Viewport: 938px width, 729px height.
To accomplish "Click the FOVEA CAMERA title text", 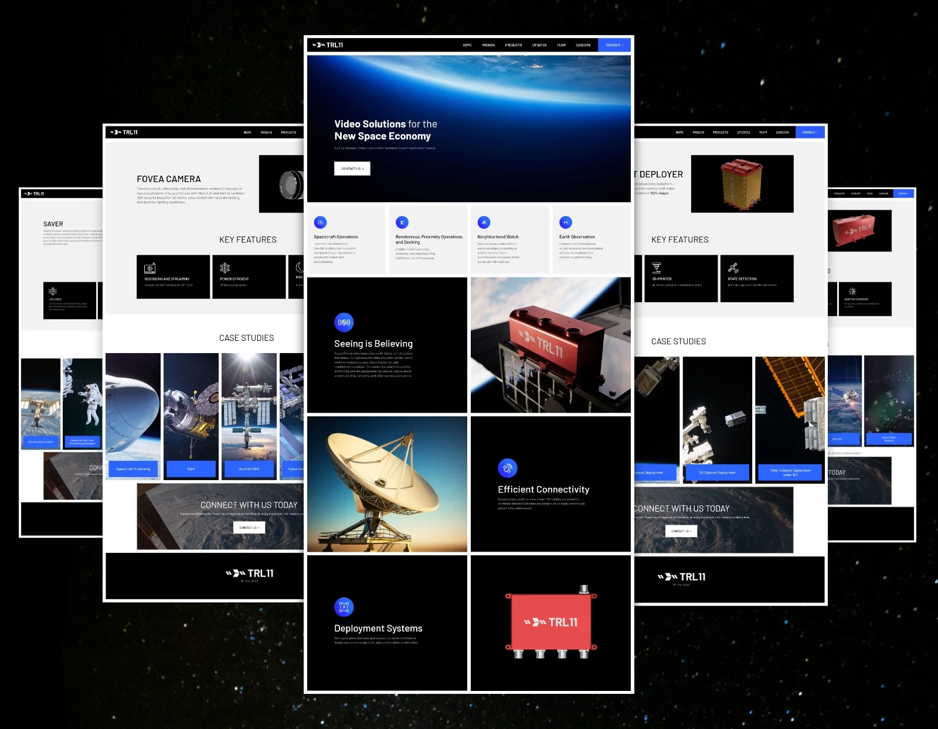I will tap(169, 179).
